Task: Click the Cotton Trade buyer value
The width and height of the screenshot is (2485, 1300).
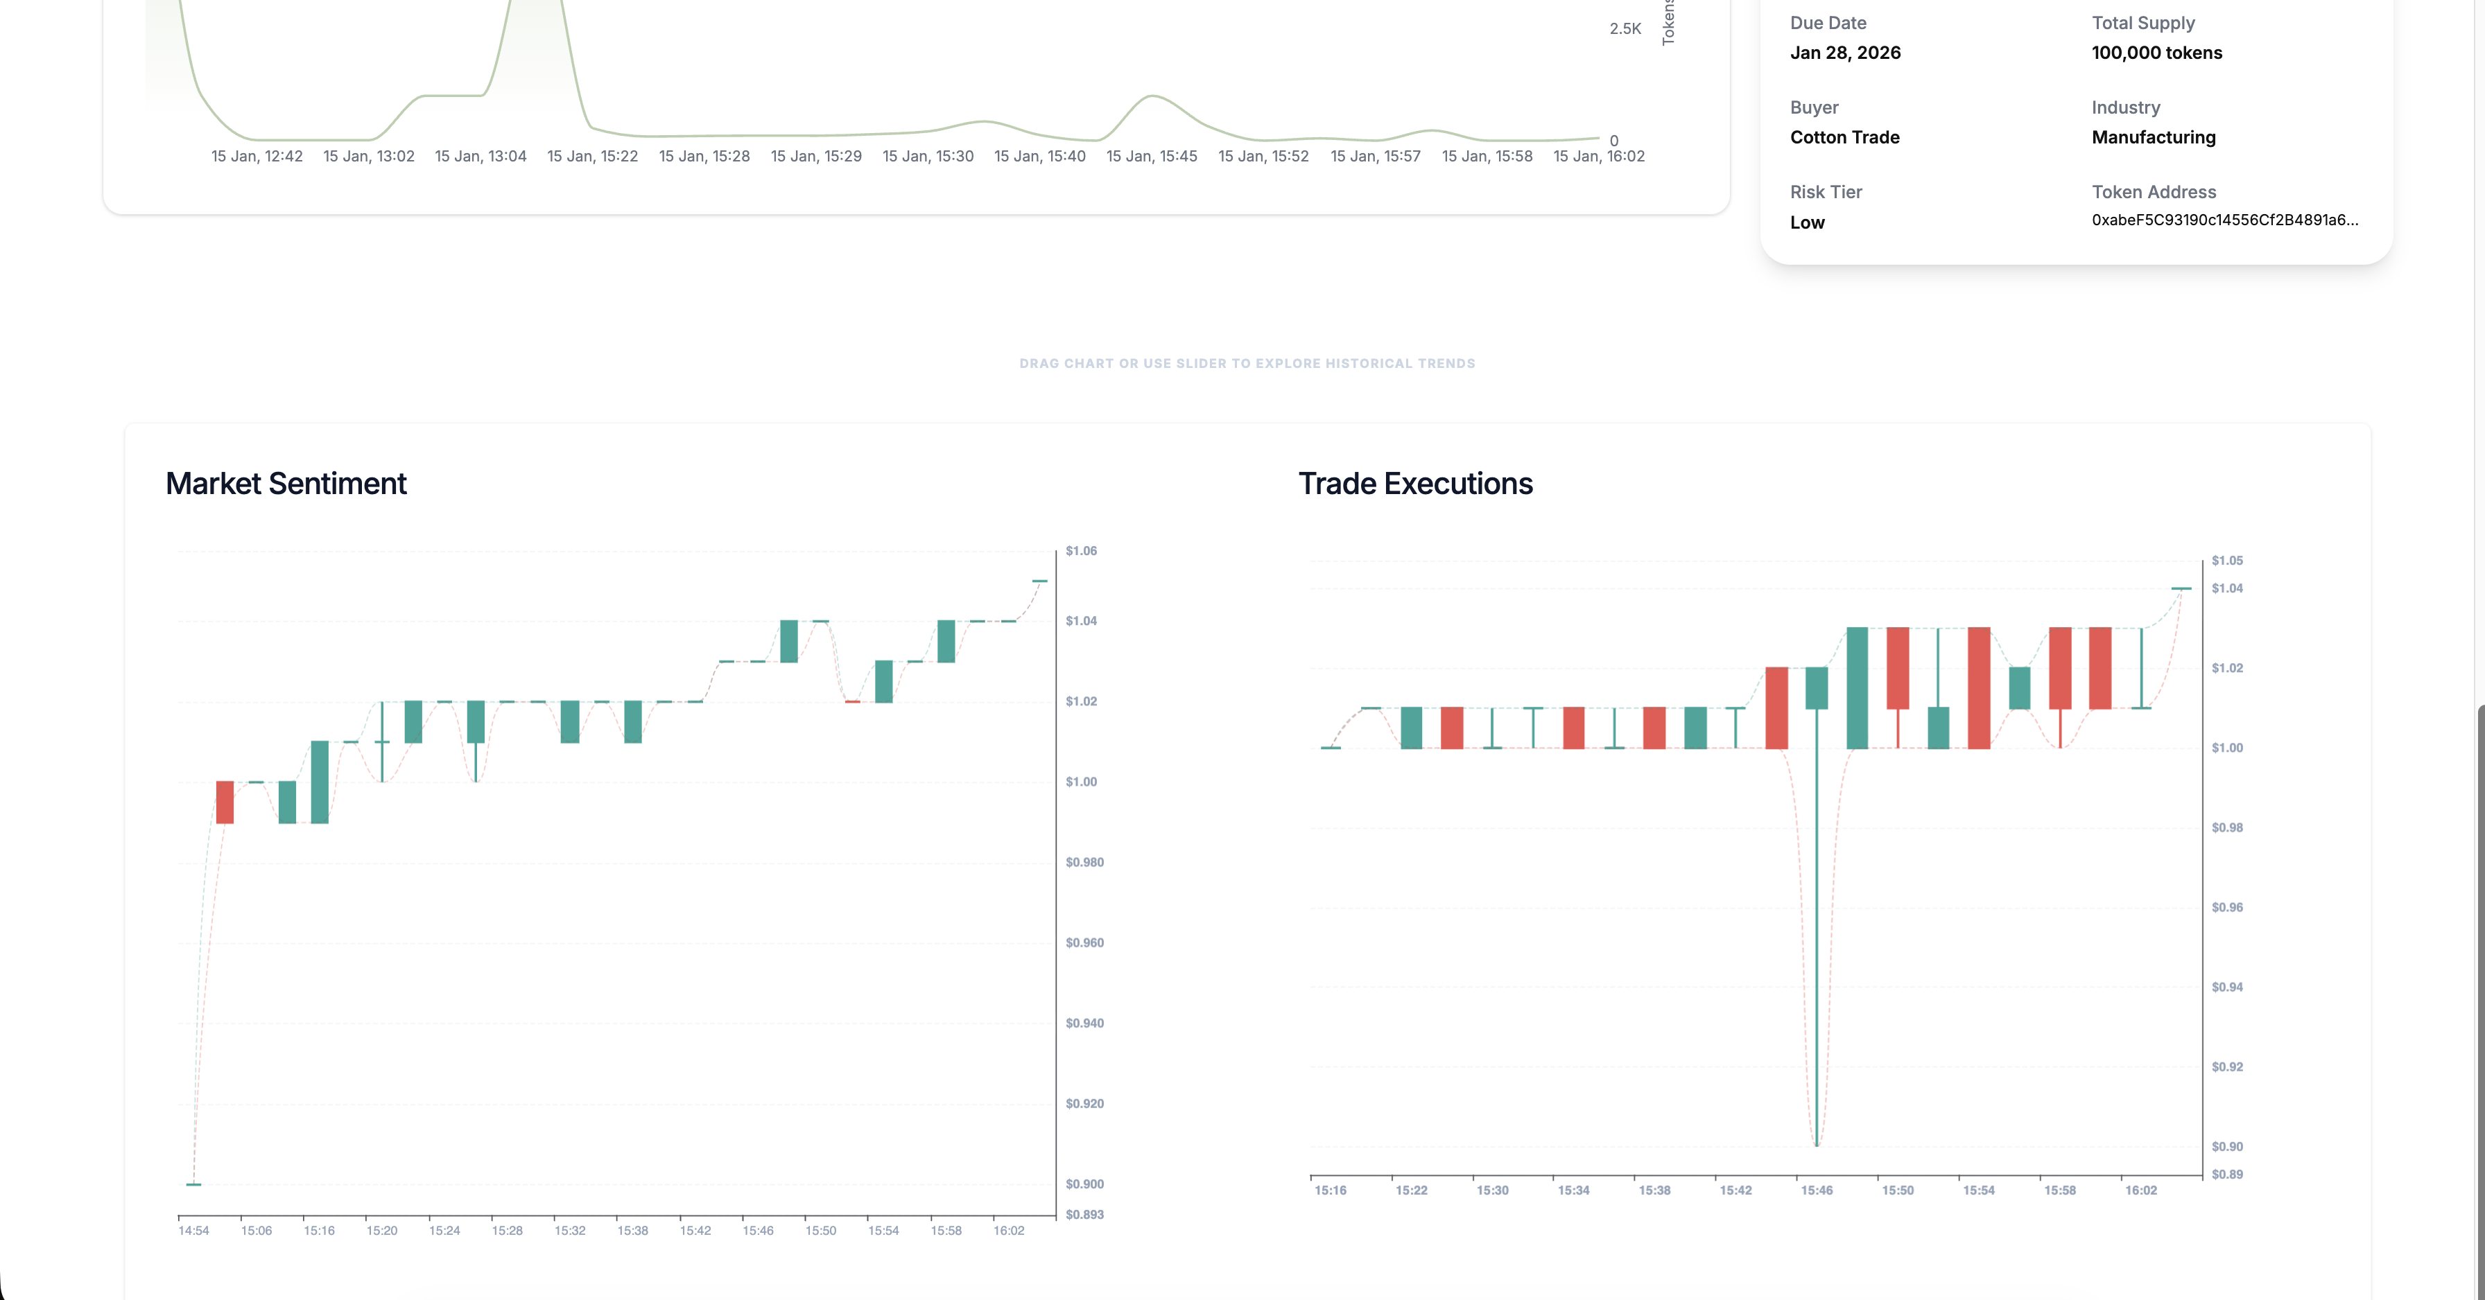Action: (1844, 137)
